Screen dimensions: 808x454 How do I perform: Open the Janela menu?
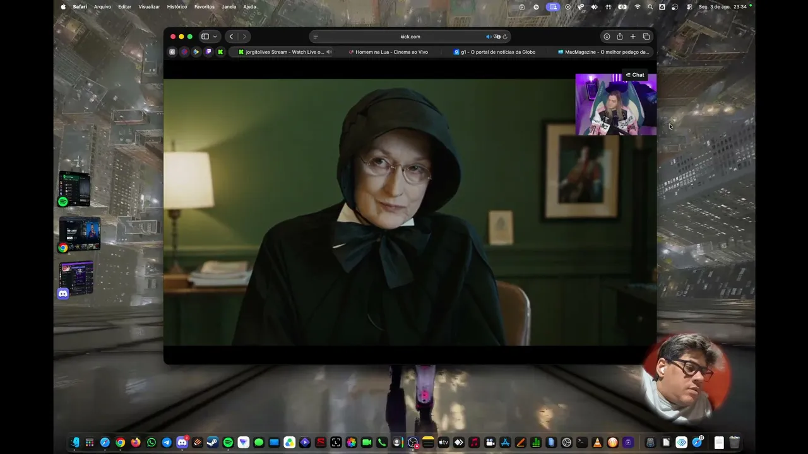229,7
